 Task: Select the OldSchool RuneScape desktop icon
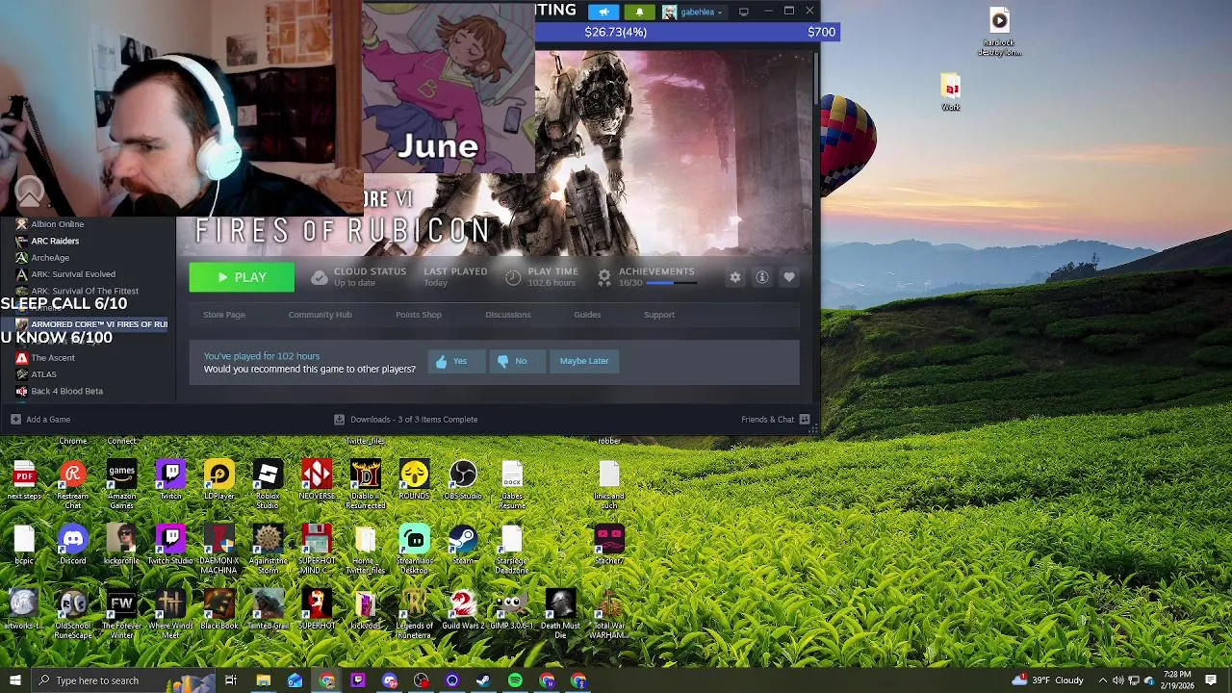[73, 614]
